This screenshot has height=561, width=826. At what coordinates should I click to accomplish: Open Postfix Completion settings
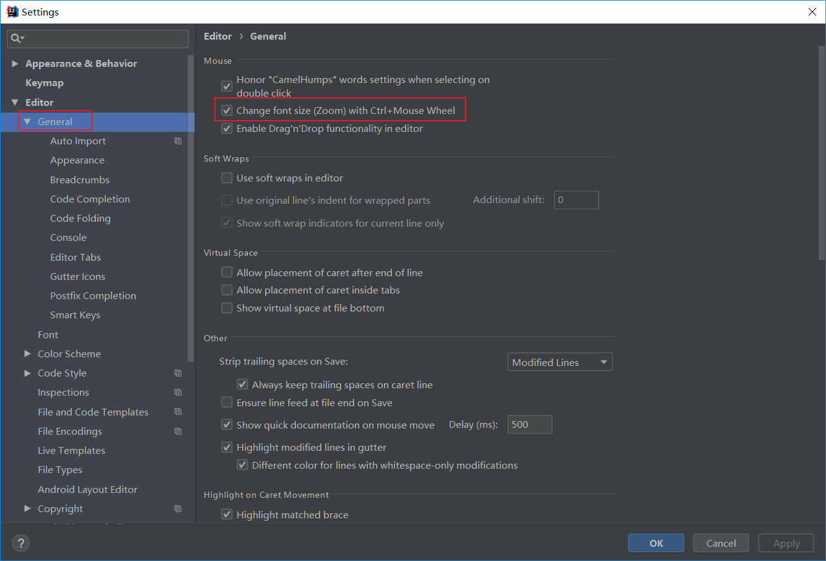[93, 296]
